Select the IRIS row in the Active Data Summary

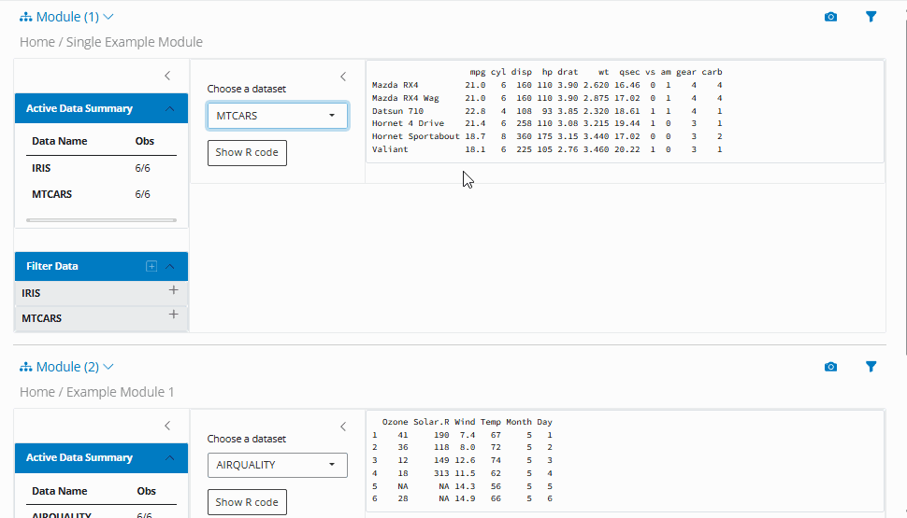pyautogui.click(x=101, y=168)
